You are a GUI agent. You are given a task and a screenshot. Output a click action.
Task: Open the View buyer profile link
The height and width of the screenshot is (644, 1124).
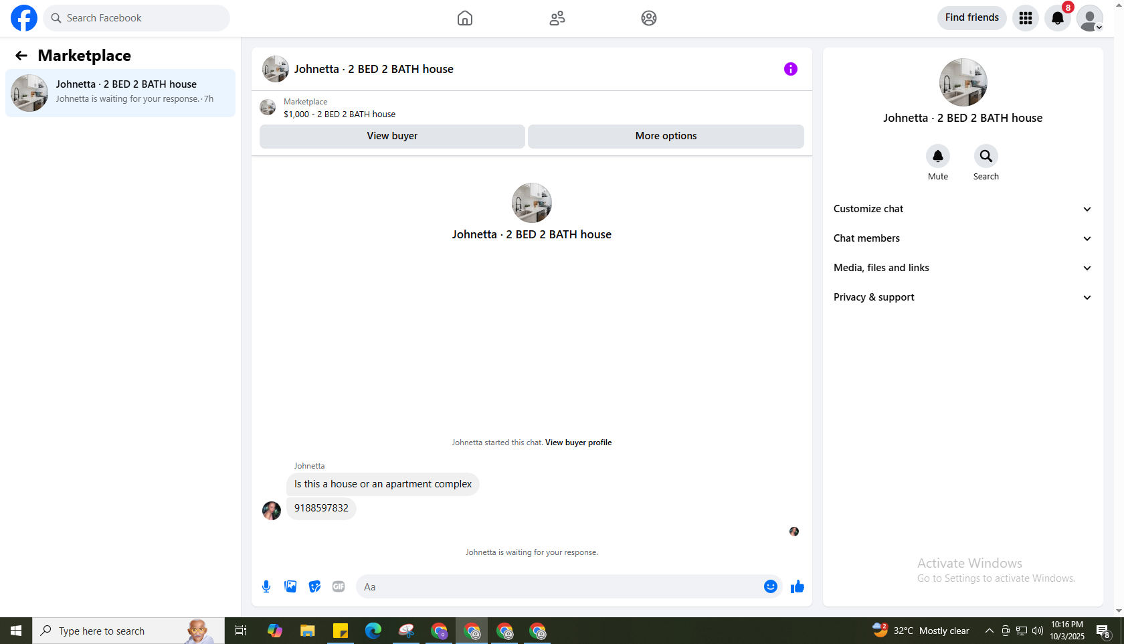coord(578,442)
